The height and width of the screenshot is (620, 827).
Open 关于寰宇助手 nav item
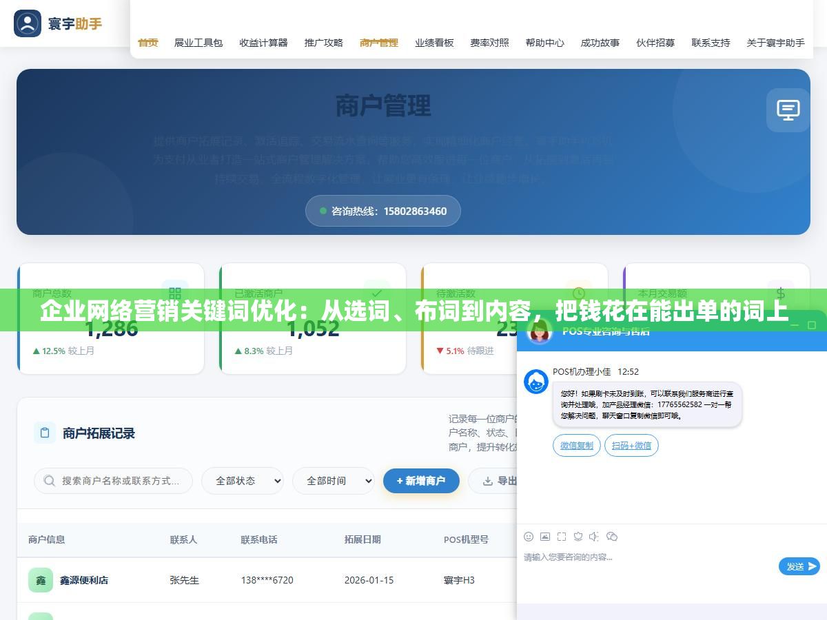click(x=776, y=43)
